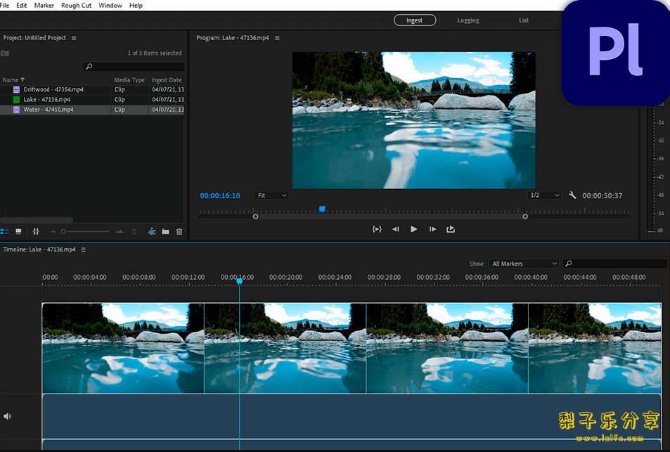This screenshot has width=670, height=452.
Task: Play the video in Program monitor
Action: [413, 229]
